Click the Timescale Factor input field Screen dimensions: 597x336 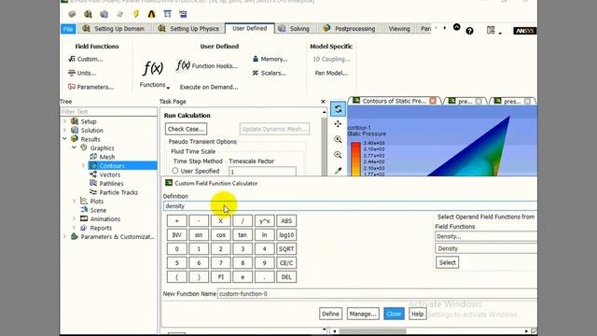(262, 172)
